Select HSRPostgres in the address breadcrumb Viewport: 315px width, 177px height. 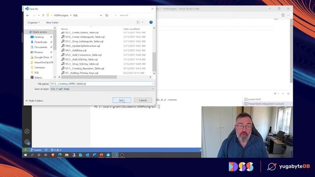(x=61, y=15)
